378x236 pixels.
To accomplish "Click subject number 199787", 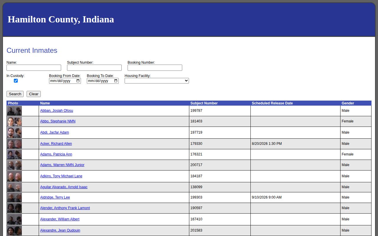I will [196, 111].
